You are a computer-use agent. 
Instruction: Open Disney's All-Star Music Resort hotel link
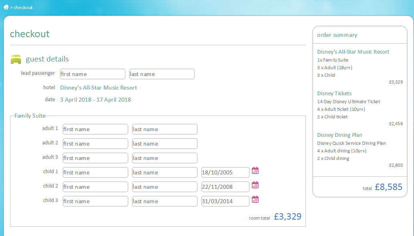click(98, 88)
